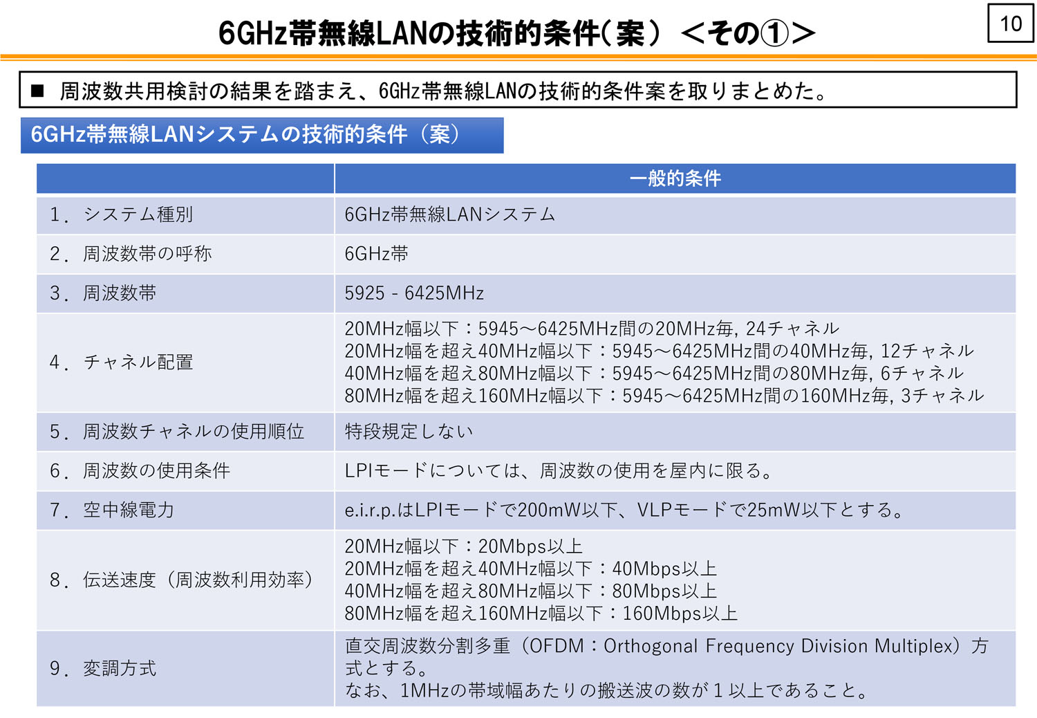Select row label 1. システム種別
This screenshot has width=1037, height=718.
click(122, 215)
